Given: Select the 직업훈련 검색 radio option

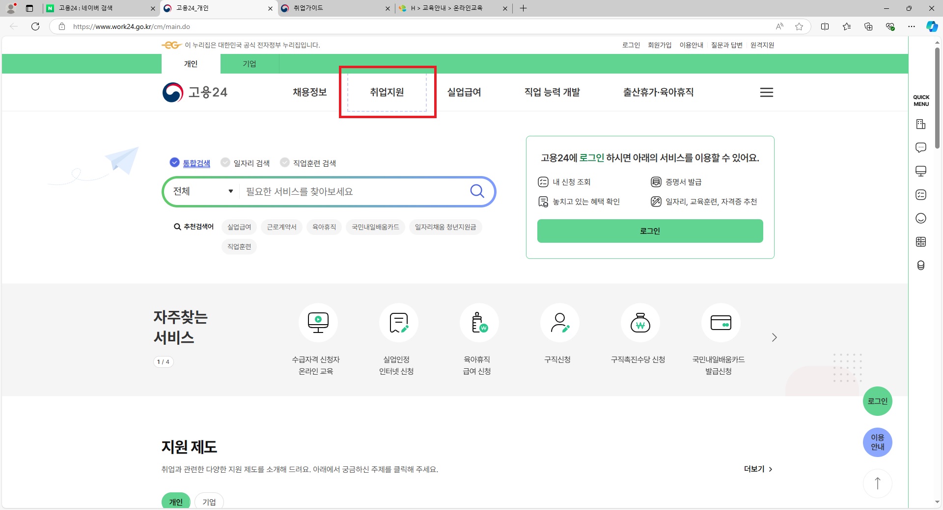Looking at the screenshot, I should (x=285, y=162).
